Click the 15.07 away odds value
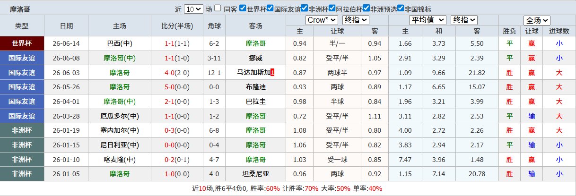576x196 pixels. click(x=477, y=87)
